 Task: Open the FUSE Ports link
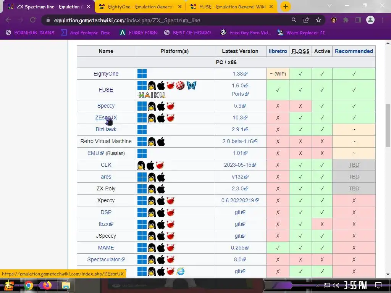(x=240, y=94)
